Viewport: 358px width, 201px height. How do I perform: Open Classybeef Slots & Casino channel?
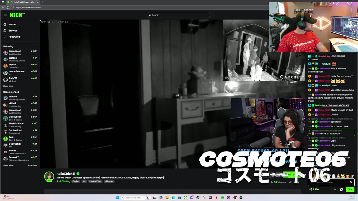(x=20, y=118)
